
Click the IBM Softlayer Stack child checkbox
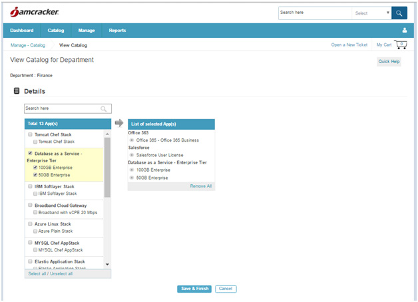coord(35,194)
